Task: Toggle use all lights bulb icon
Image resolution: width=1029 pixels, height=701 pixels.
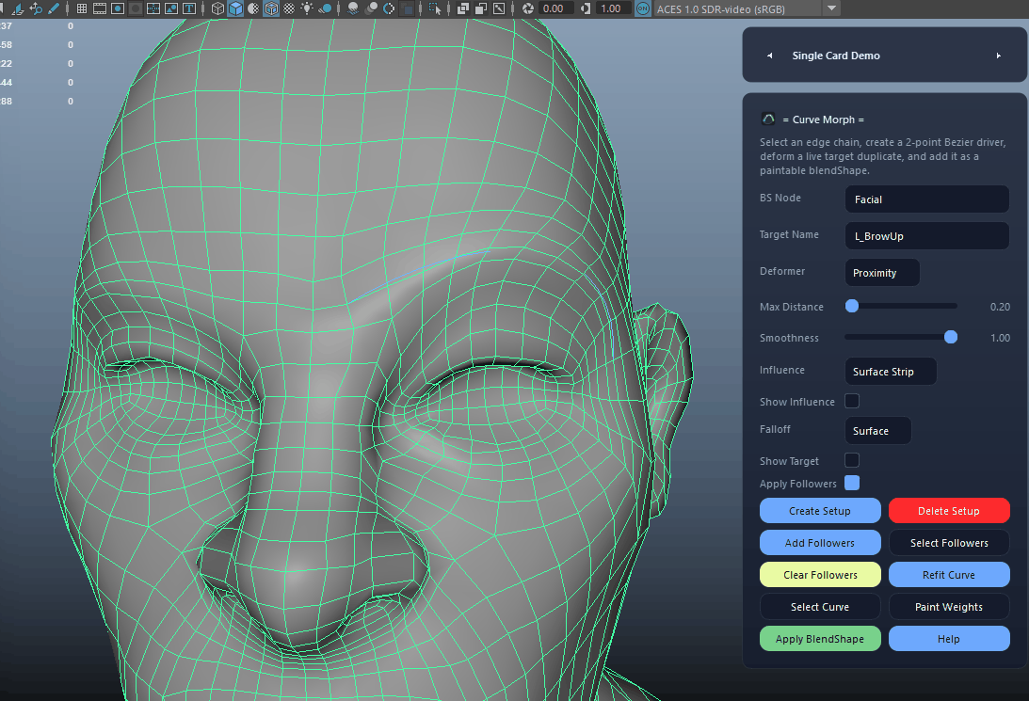Action: (307, 8)
